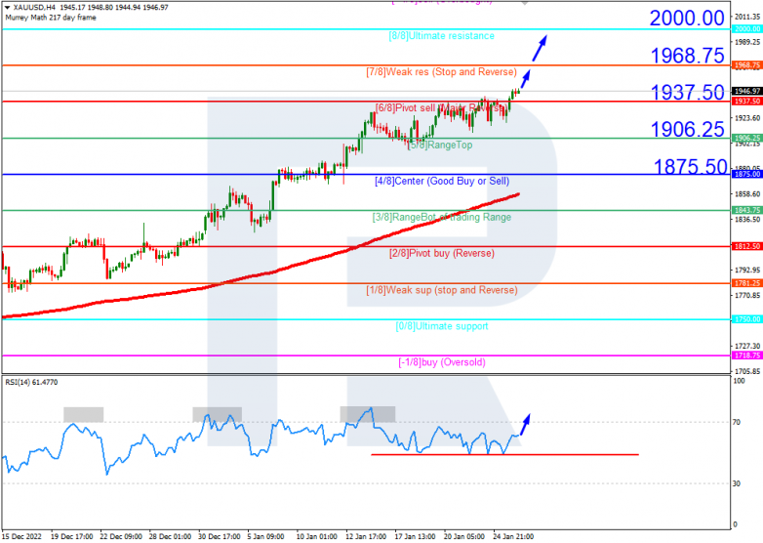Click the 28 Dec 01:00 time axis label

[x=170, y=537]
